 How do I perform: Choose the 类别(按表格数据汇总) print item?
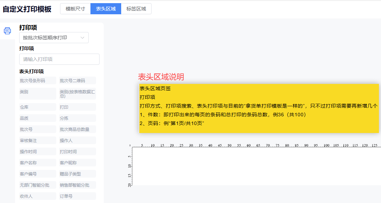point(78,94)
